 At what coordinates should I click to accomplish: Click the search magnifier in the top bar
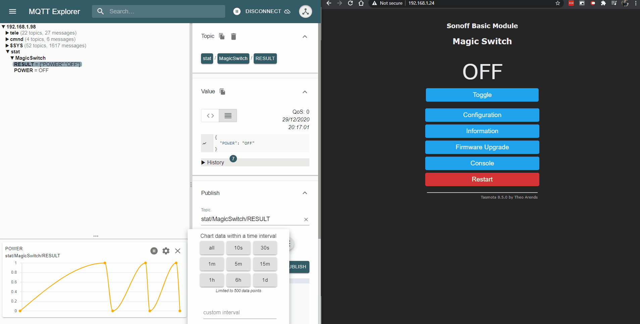pyautogui.click(x=100, y=11)
